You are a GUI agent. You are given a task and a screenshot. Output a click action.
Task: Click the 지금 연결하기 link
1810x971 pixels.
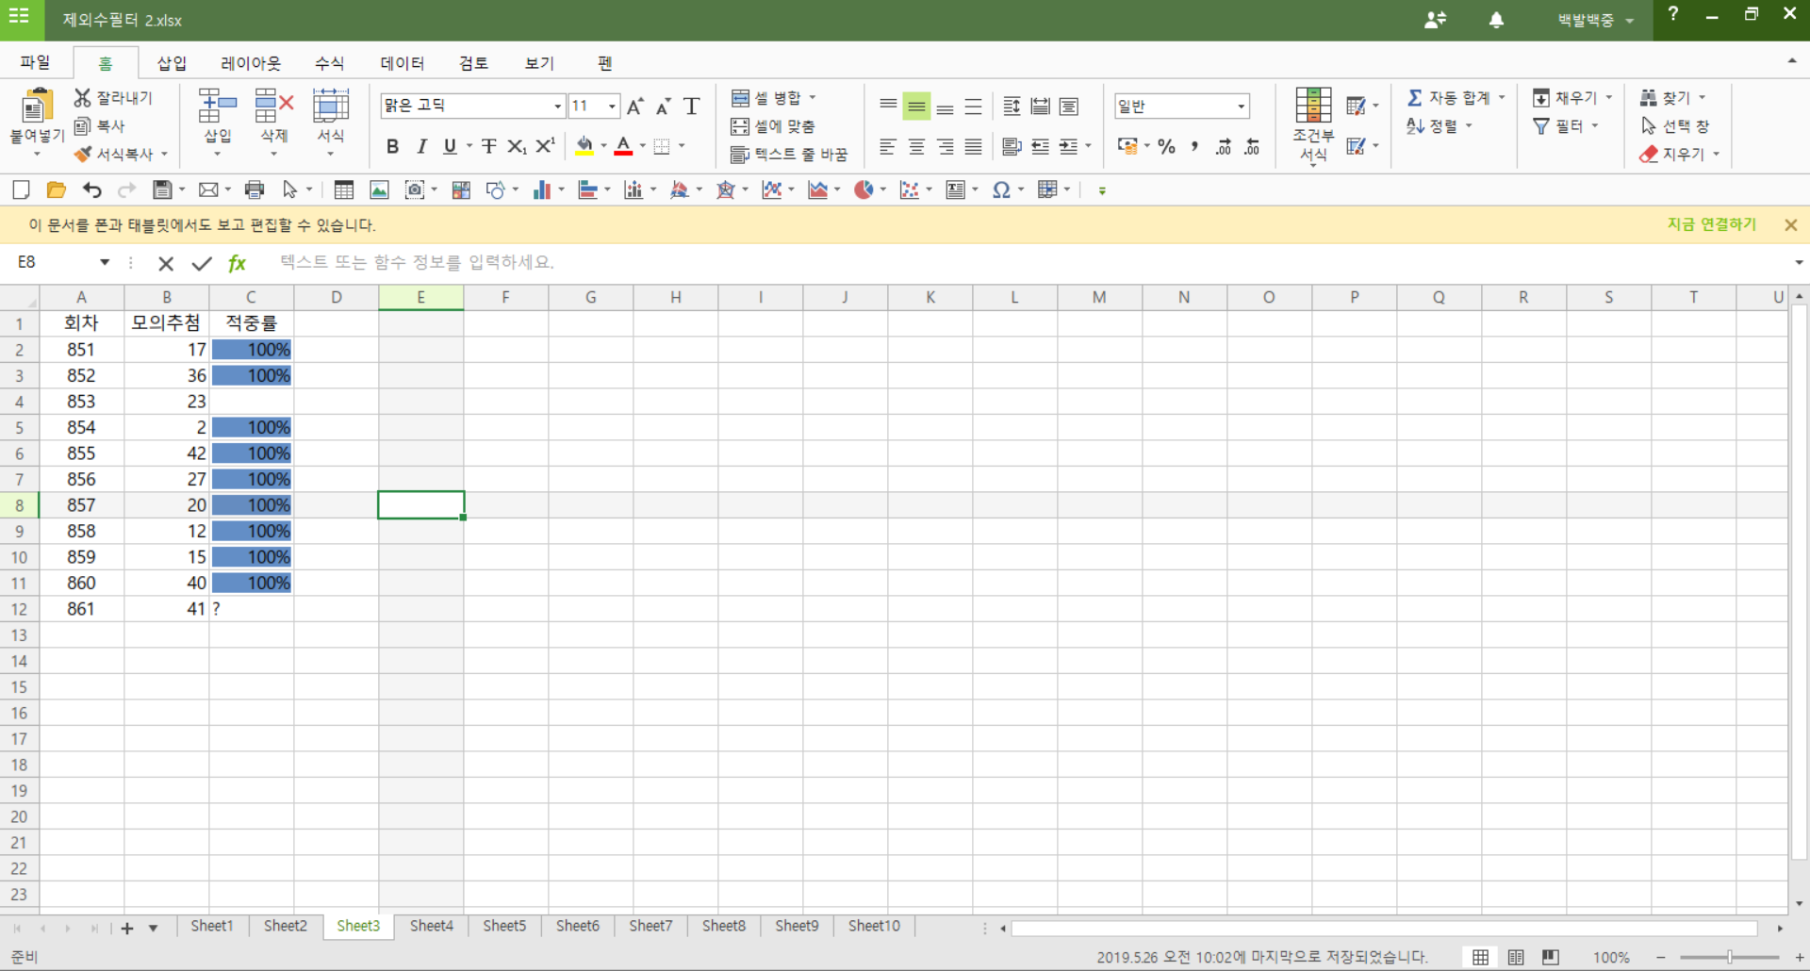click(x=1711, y=224)
